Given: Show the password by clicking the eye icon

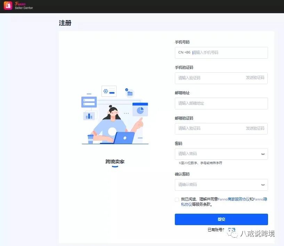Looking at the screenshot, I should pyautogui.click(x=262, y=154).
